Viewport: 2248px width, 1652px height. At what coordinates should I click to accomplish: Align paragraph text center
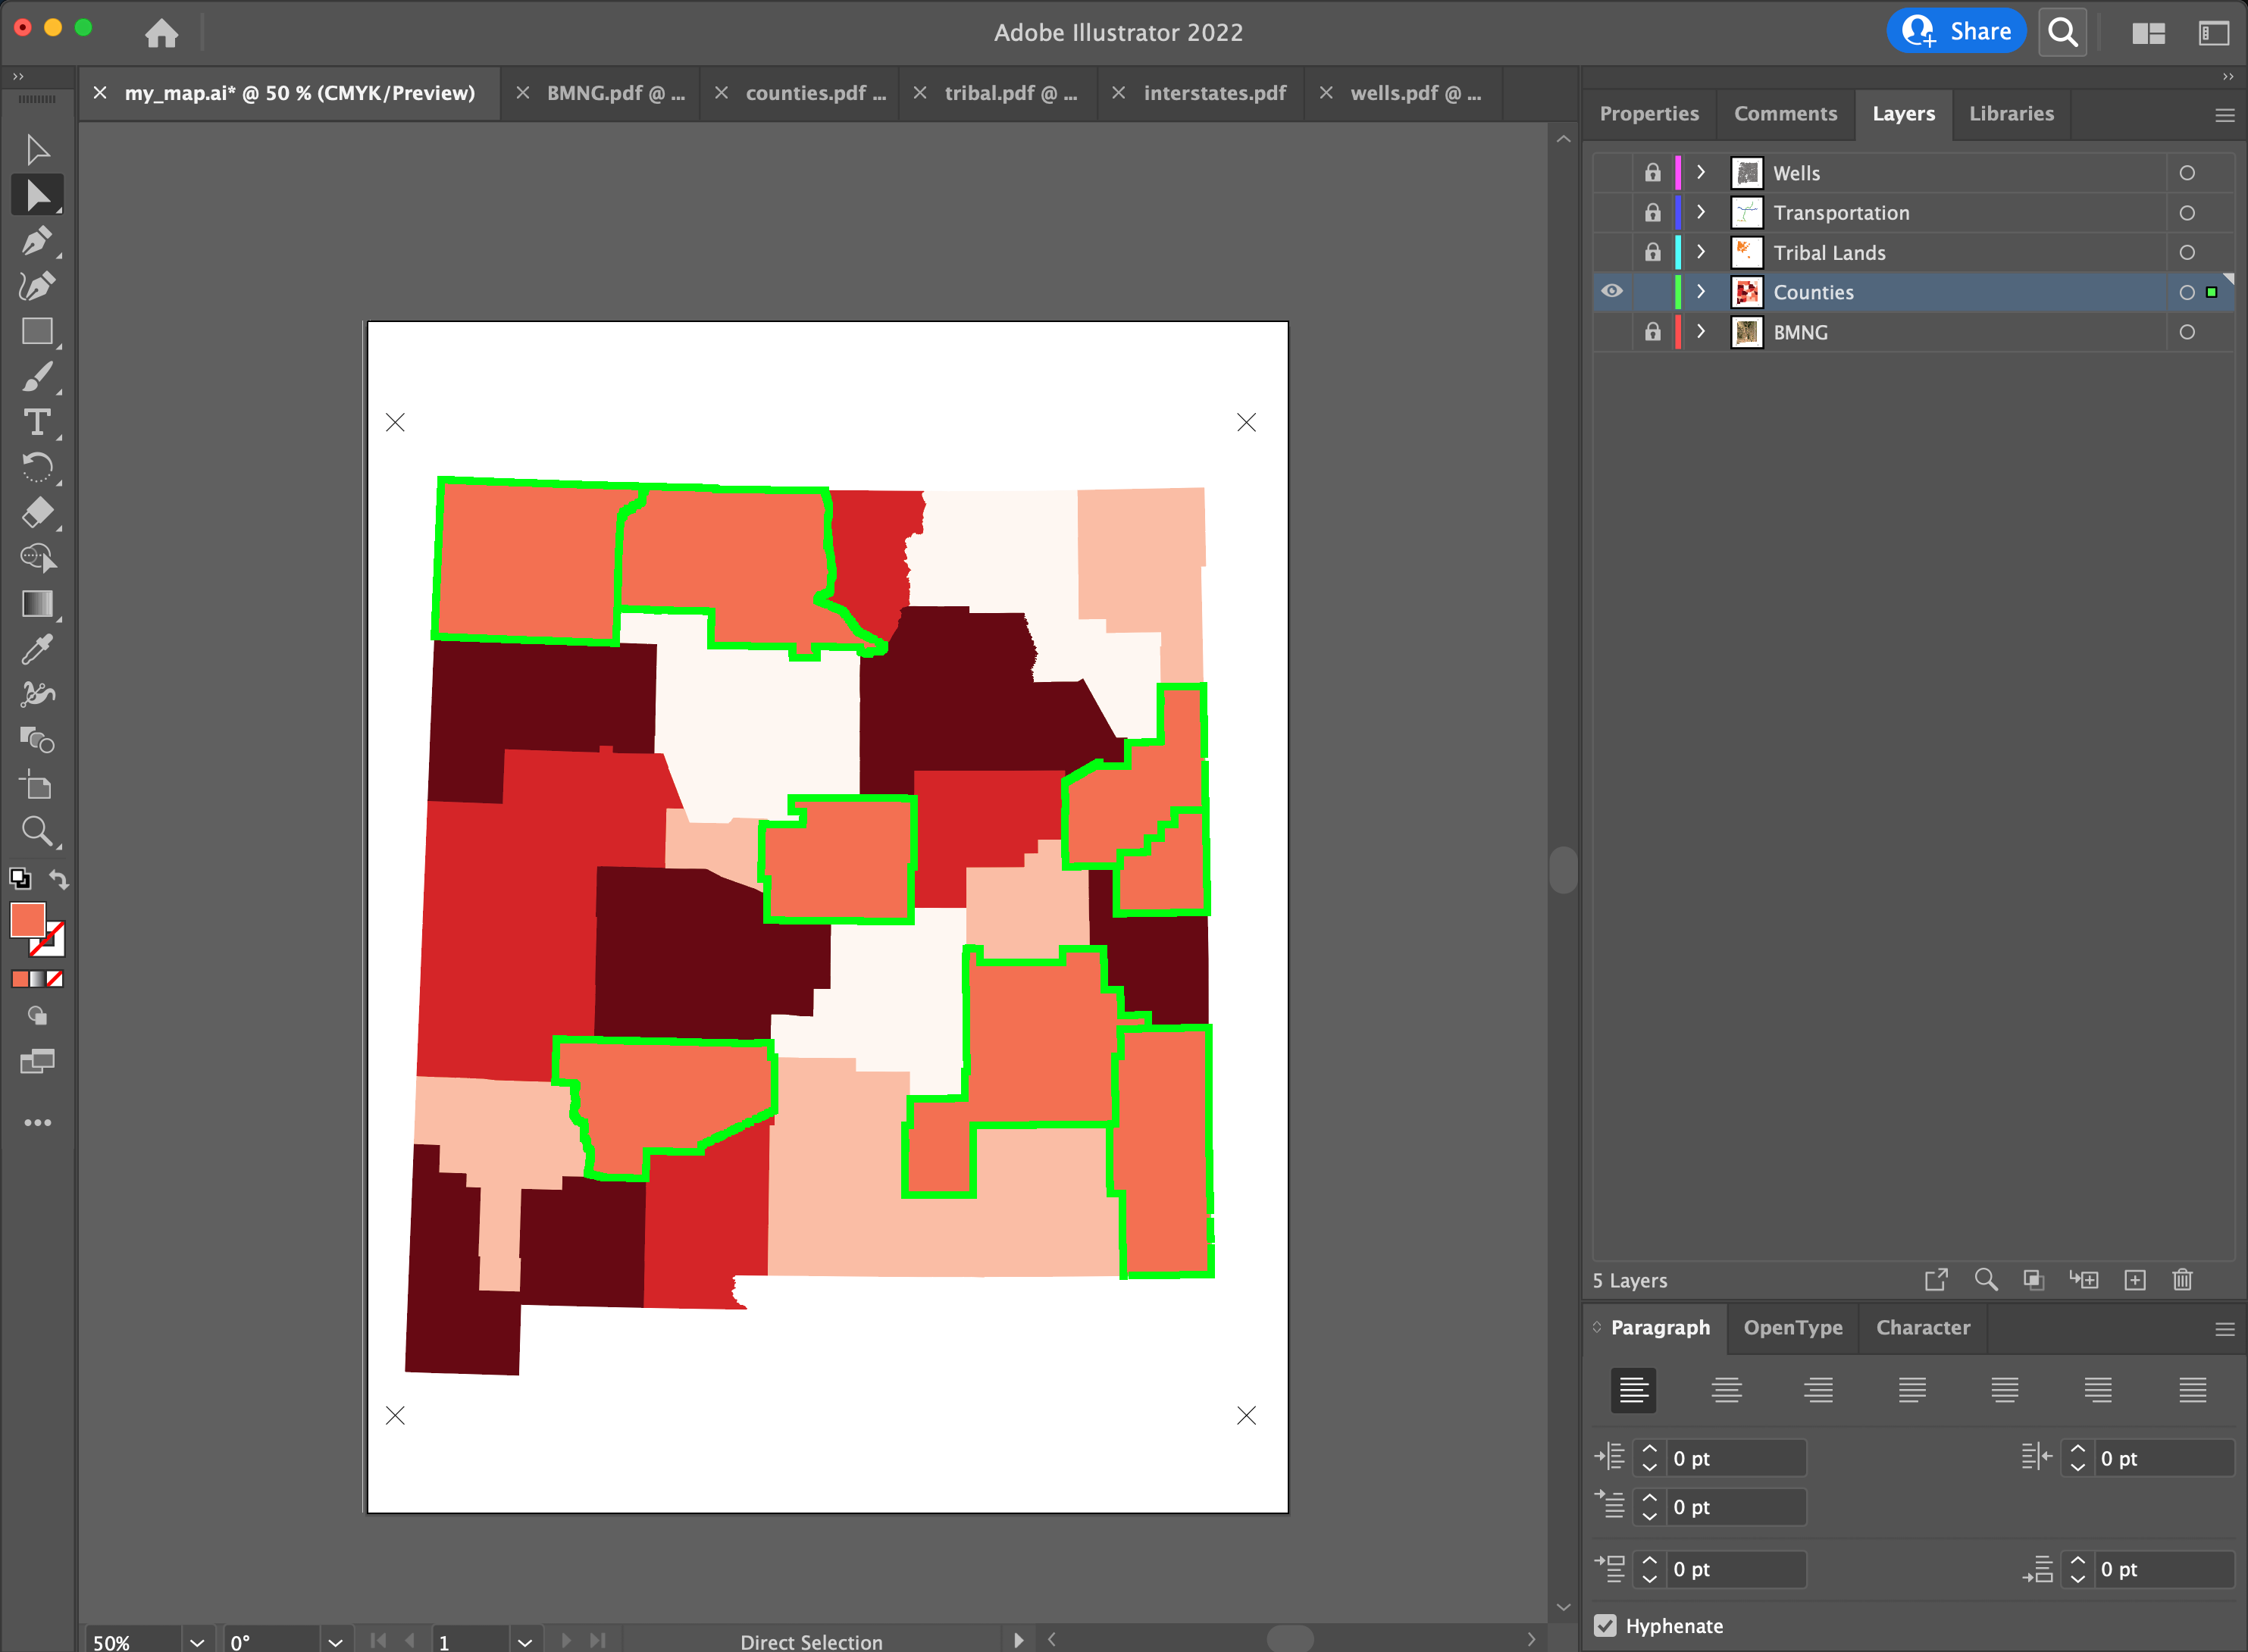click(x=1726, y=1390)
